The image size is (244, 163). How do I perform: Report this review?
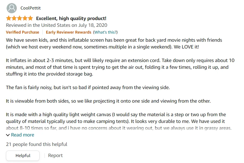pyautogui.click(x=55, y=155)
